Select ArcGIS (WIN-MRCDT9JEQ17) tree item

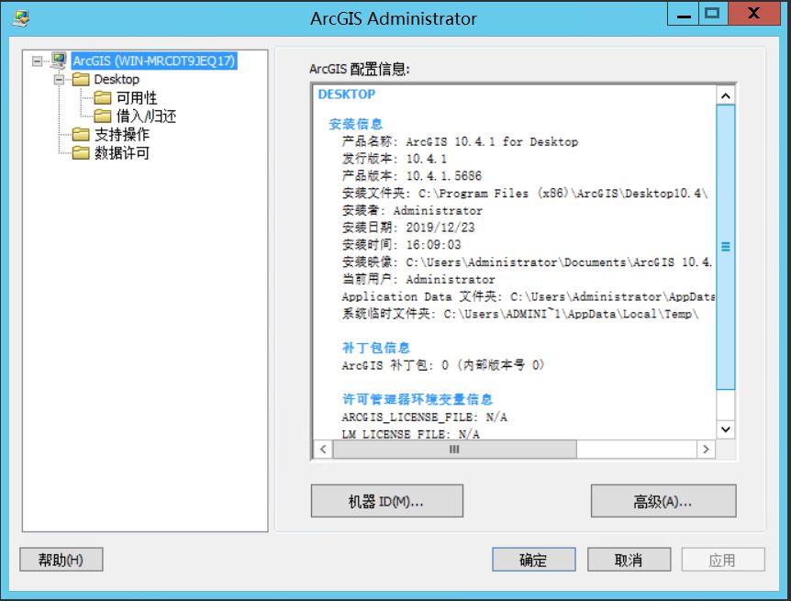[x=154, y=61]
